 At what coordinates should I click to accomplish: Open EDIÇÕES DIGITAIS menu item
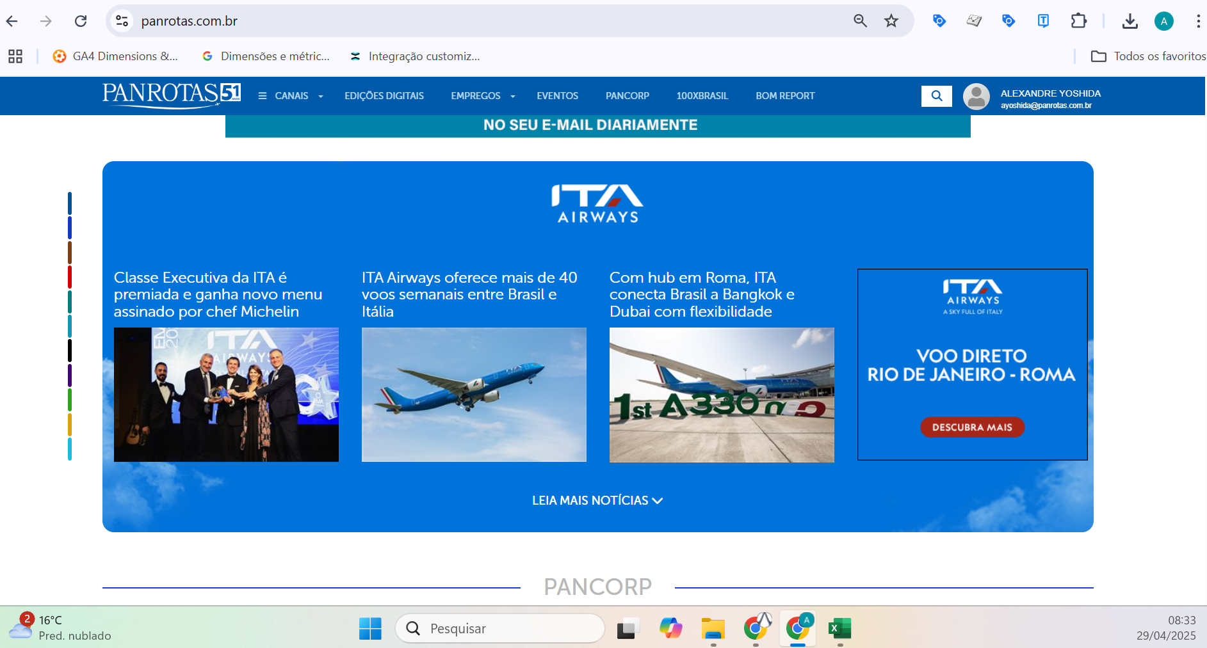click(x=384, y=96)
